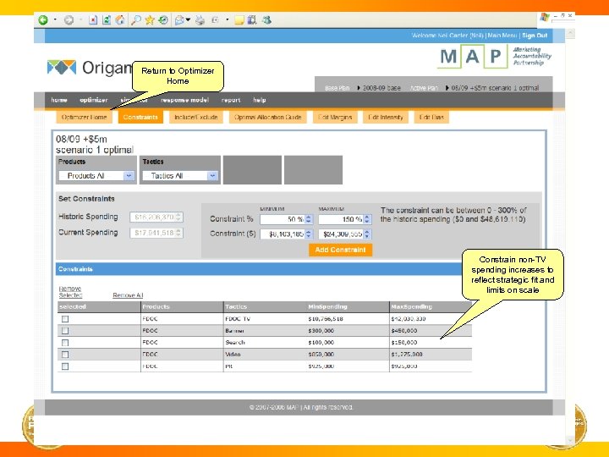The height and width of the screenshot is (457, 609).
Task: Click the browser Forward arrow button
Action: tap(69, 19)
